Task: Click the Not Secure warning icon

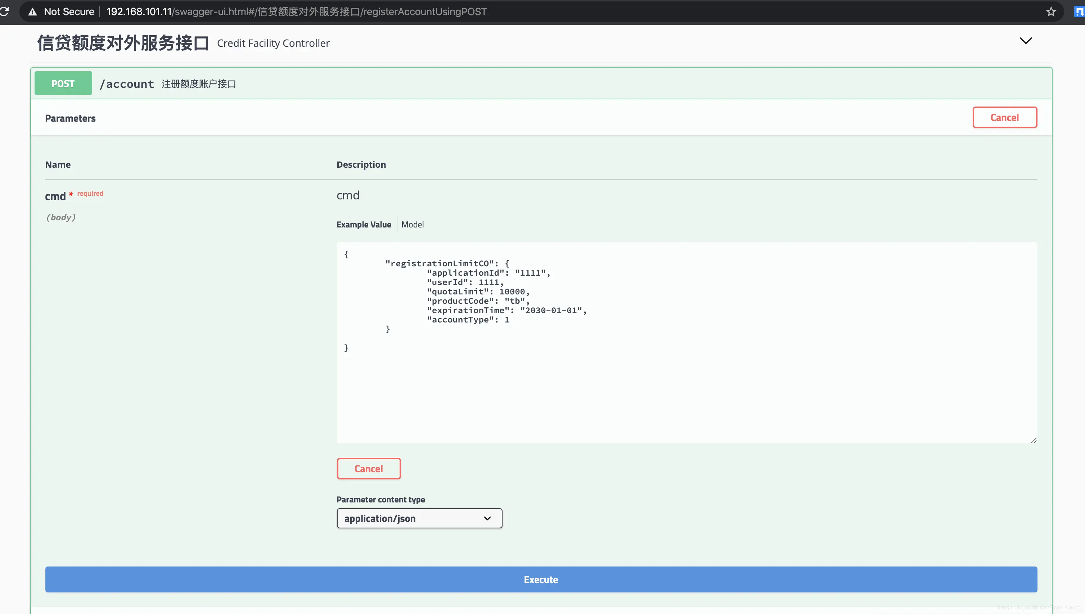Action: pyautogui.click(x=32, y=12)
